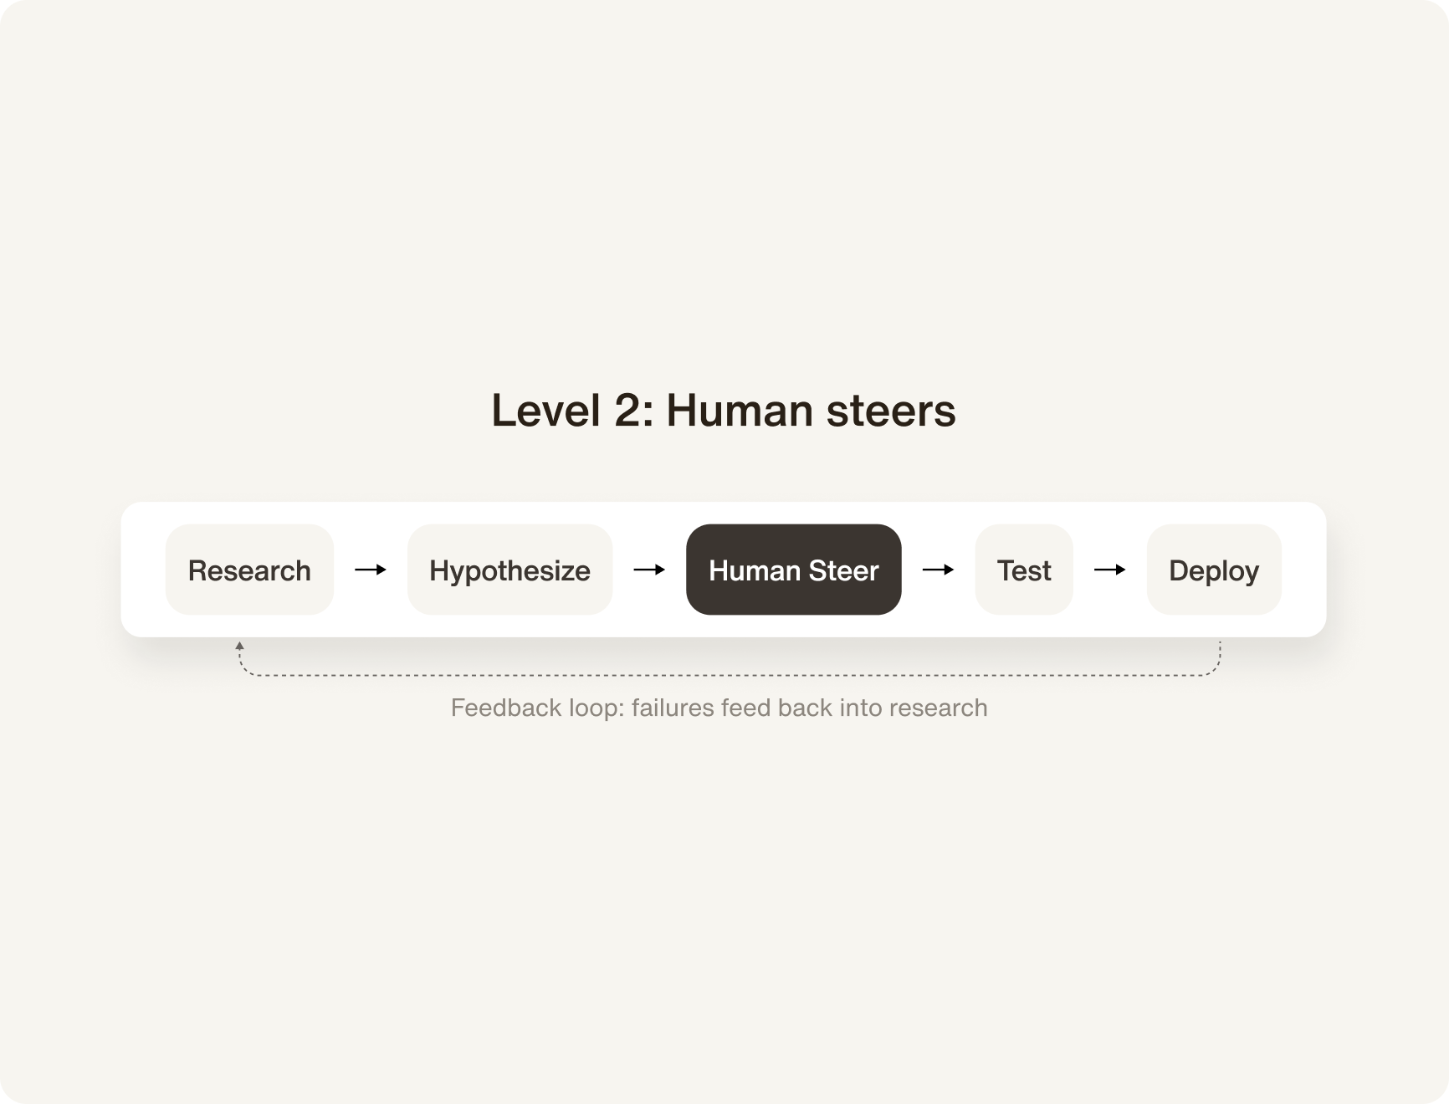Screen dimensions: 1449x1104
Task: Click the arrow between Test and Deploy
Action: pos(1109,570)
